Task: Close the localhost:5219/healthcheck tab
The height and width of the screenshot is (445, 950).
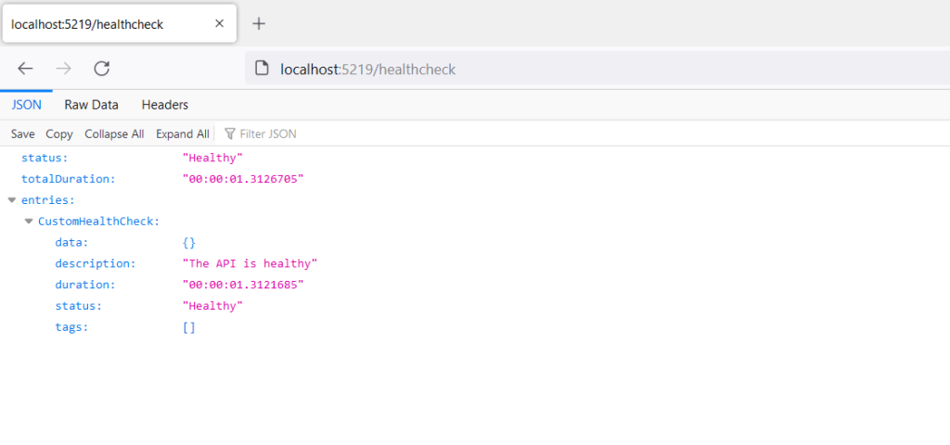Action: 219,23
